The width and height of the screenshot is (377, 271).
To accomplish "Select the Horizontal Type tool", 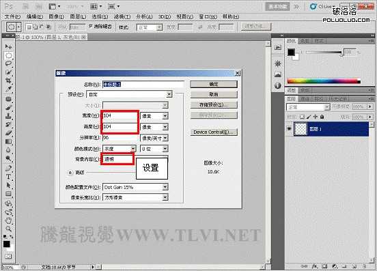I will coord(8,177).
